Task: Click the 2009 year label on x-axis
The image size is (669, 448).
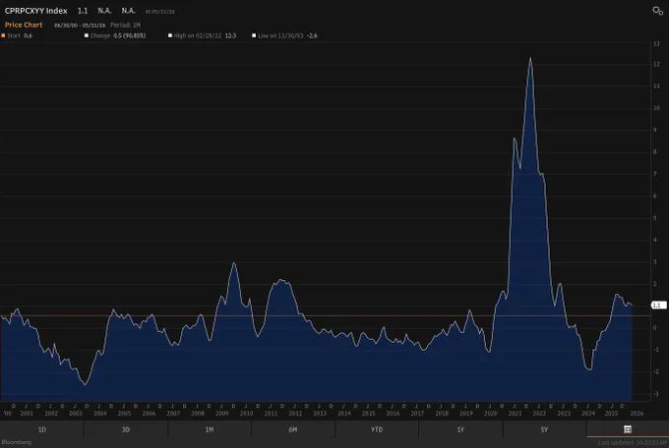Action: click(222, 413)
